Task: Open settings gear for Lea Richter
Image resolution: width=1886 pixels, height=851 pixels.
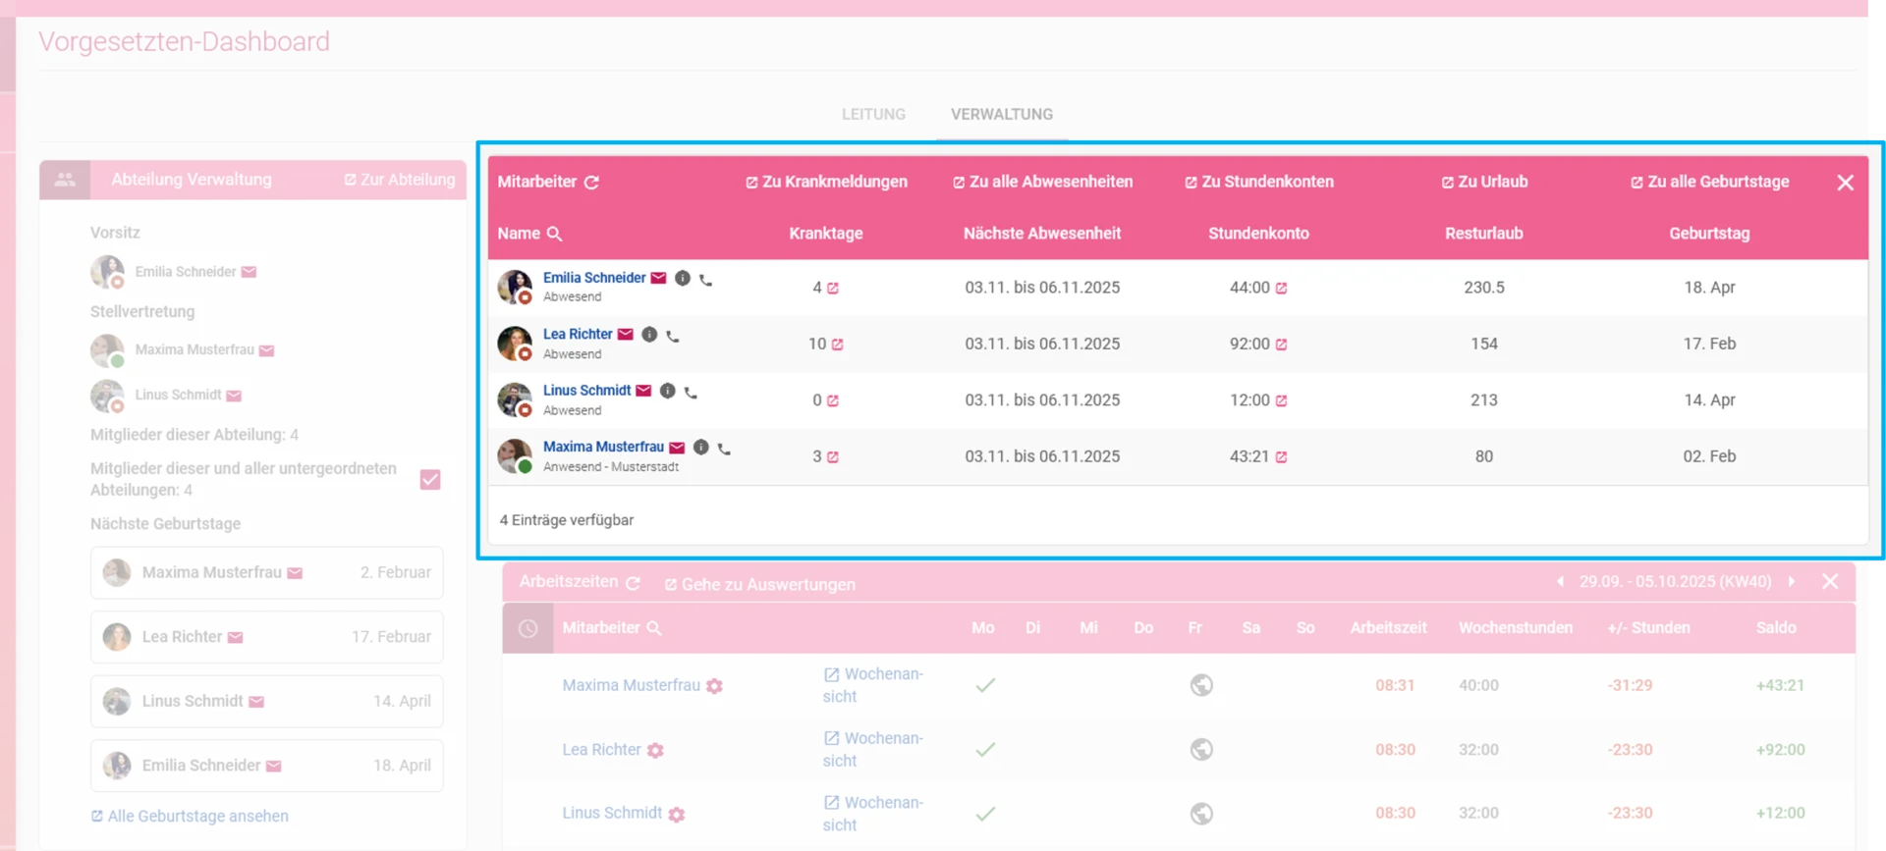Action: coord(655,750)
